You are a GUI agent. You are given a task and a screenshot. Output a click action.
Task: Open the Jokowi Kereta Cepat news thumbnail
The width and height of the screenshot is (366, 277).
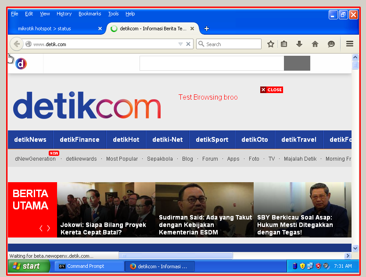click(x=106, y=210)
